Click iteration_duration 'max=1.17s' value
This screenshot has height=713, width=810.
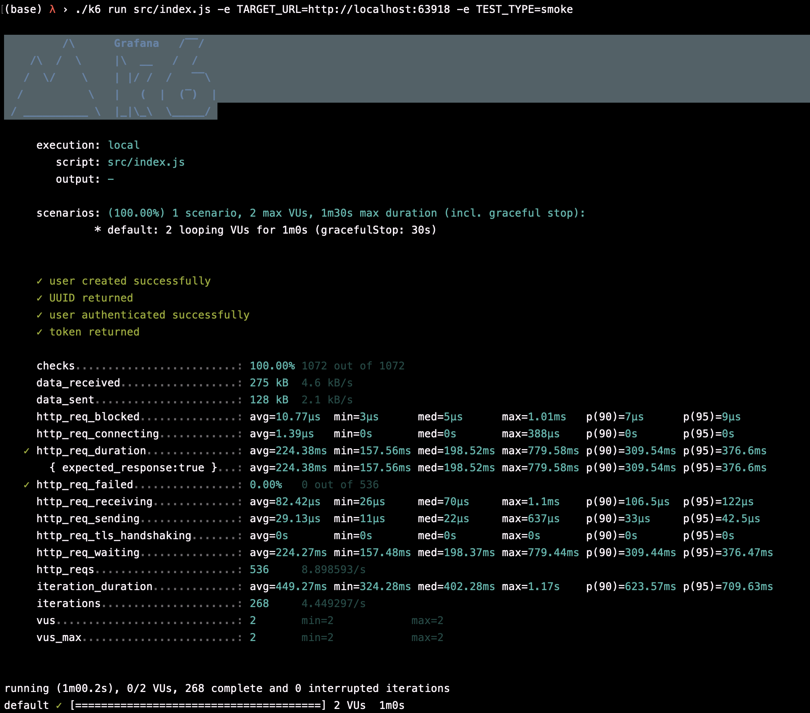(531, 586)
